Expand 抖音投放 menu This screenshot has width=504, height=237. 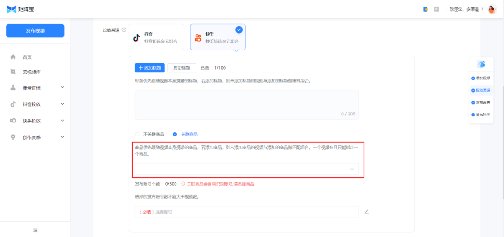[x=35, y=104]
